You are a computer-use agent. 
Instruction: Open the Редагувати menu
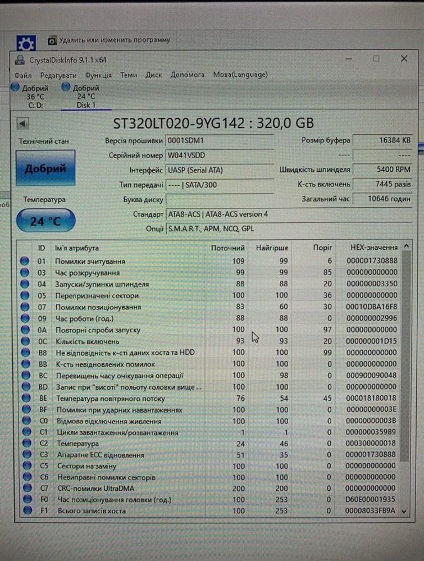click(59, 76)
